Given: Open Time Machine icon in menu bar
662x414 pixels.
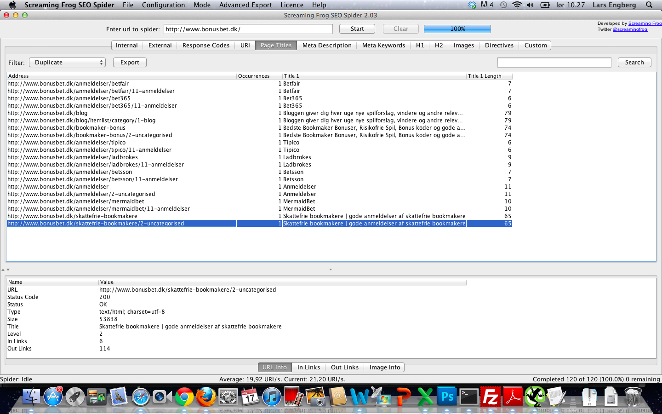Looking at the screenshot, I should [x=503, y=5].
